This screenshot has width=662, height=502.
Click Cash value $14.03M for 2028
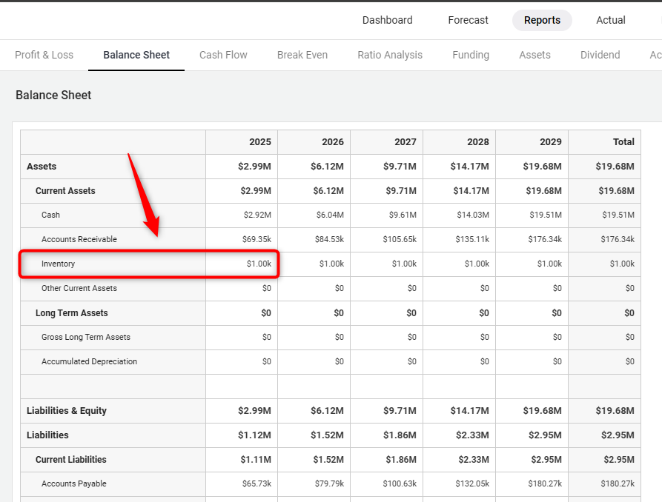click(473, 215)
